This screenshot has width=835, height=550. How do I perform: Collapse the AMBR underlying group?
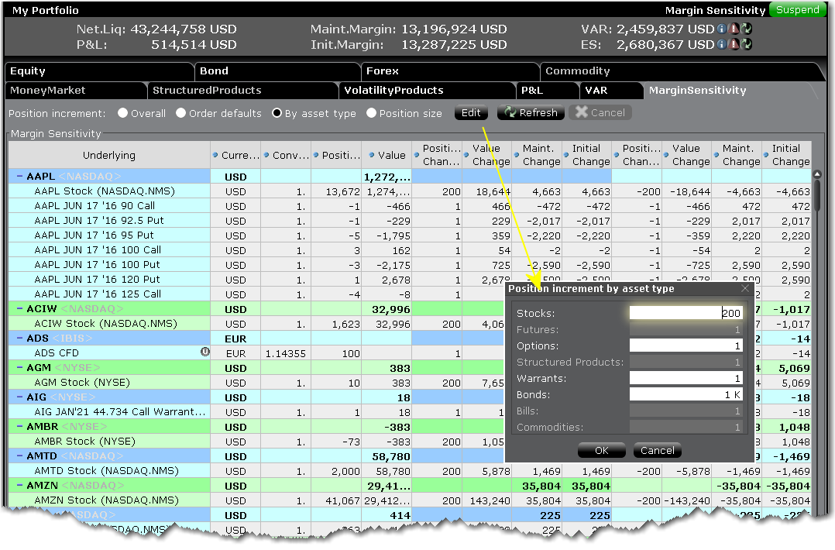(x=19, y=427)
